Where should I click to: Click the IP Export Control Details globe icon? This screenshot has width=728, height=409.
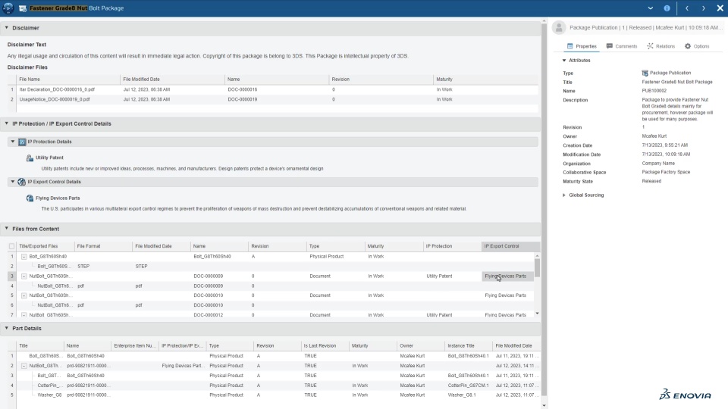tap(21, 182)
